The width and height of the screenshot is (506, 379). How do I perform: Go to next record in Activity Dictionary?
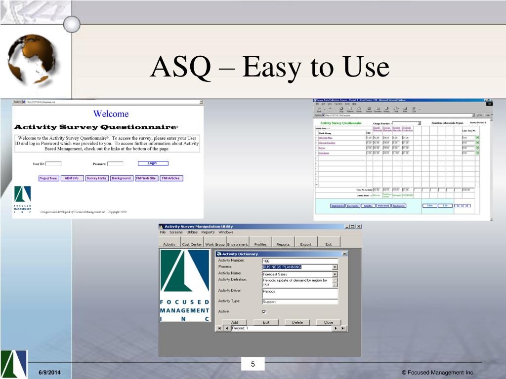tap(336, 328)
